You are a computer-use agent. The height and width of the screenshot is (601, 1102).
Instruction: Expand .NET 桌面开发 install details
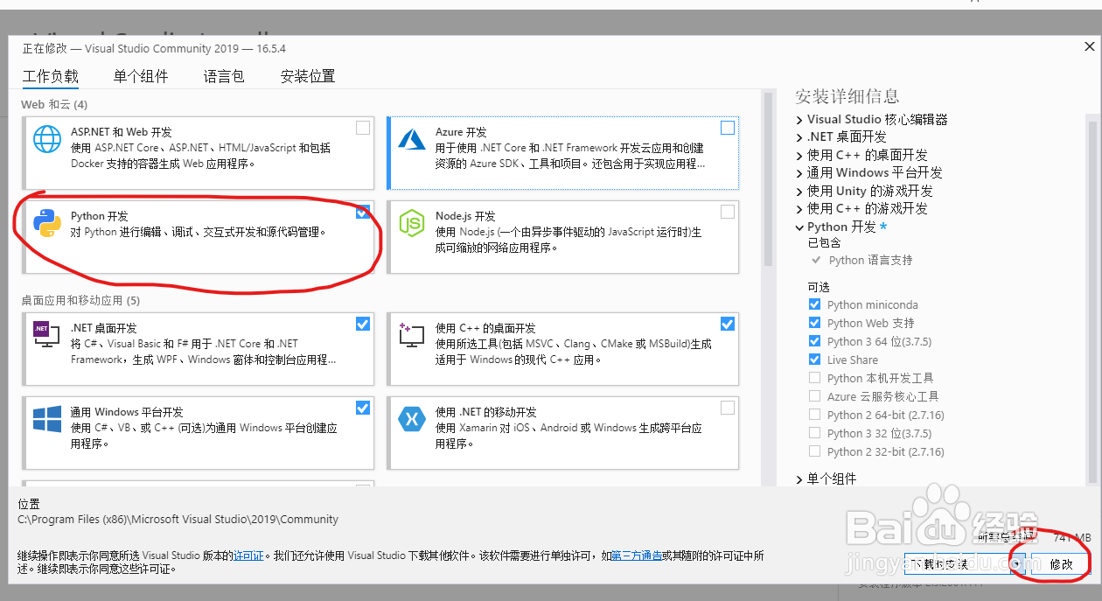point(799,137)
